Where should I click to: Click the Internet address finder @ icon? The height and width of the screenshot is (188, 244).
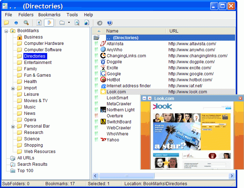(103, 86)
